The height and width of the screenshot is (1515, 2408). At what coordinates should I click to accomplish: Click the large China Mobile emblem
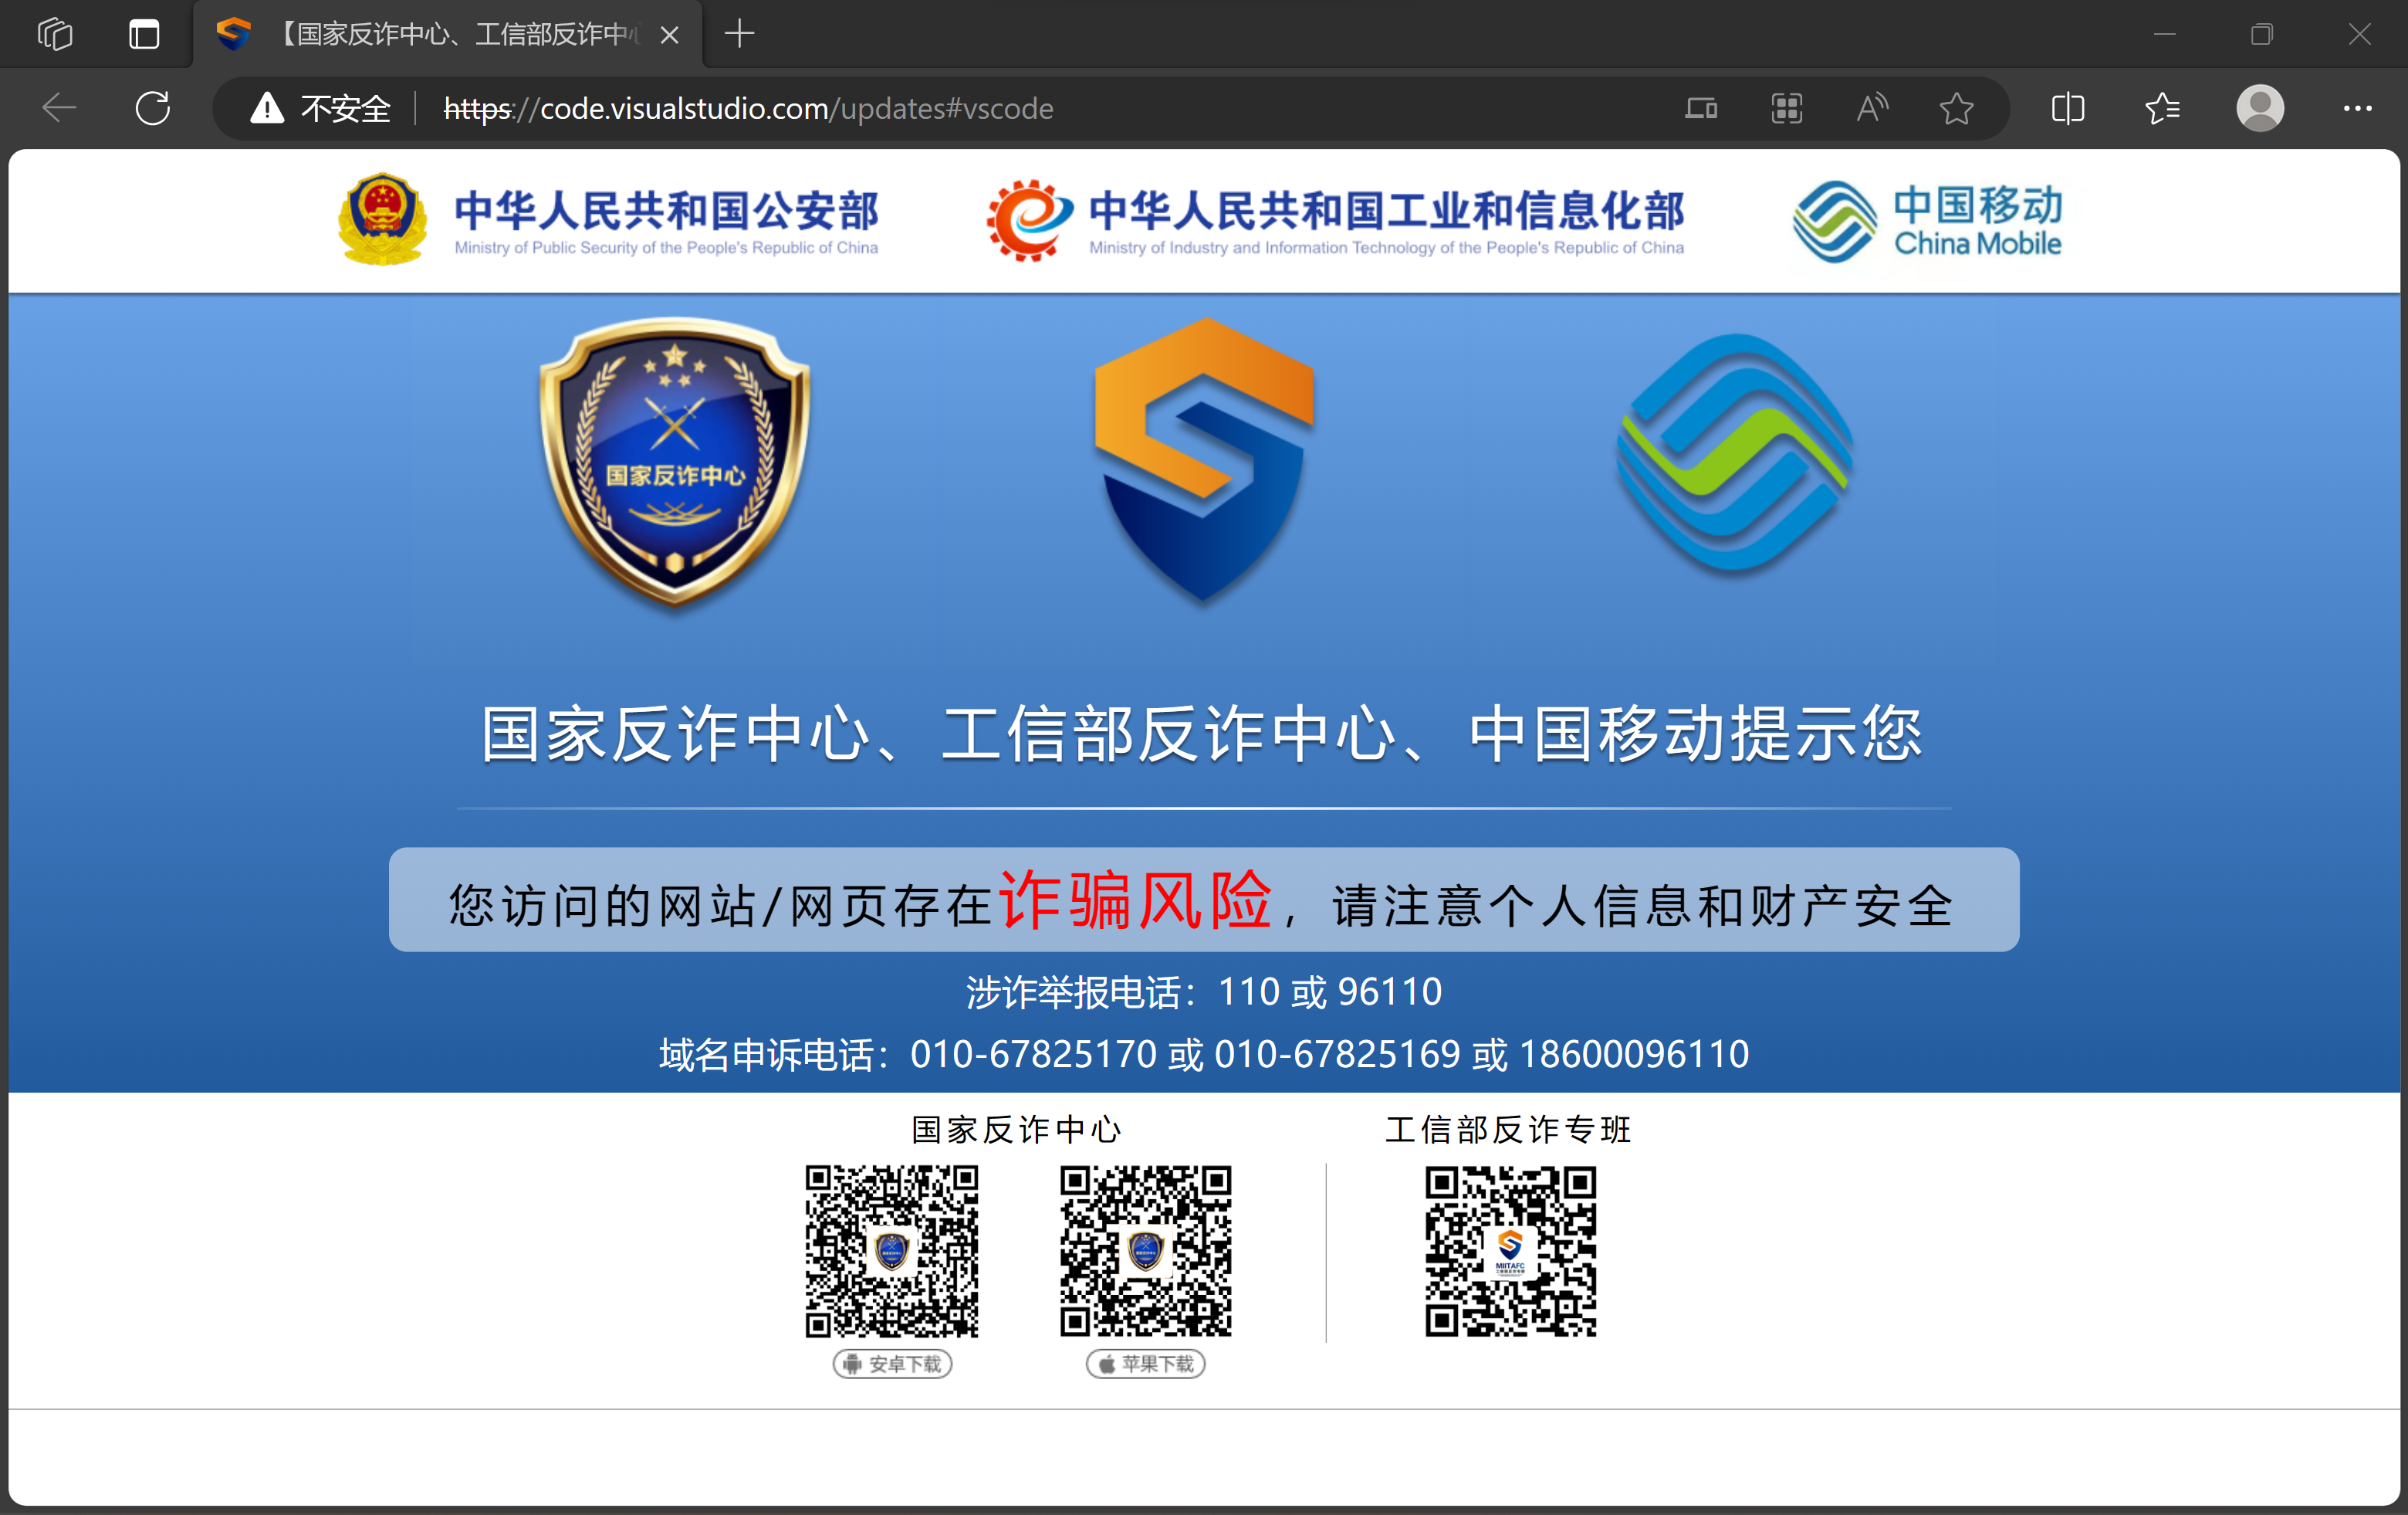pos(1735,454)
